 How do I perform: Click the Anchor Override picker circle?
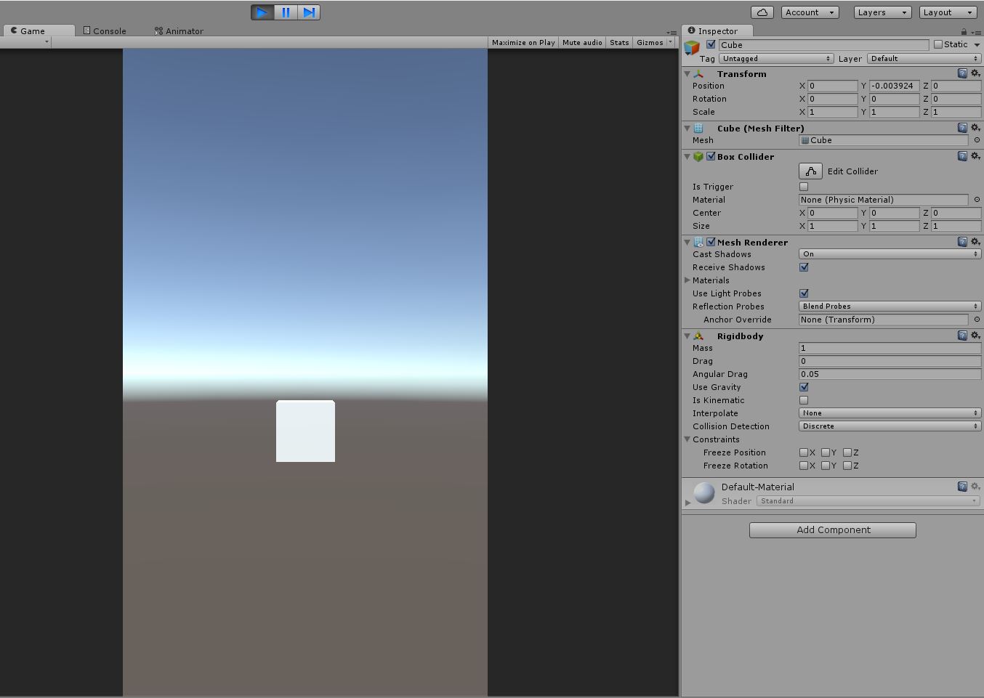pos(977,320)
